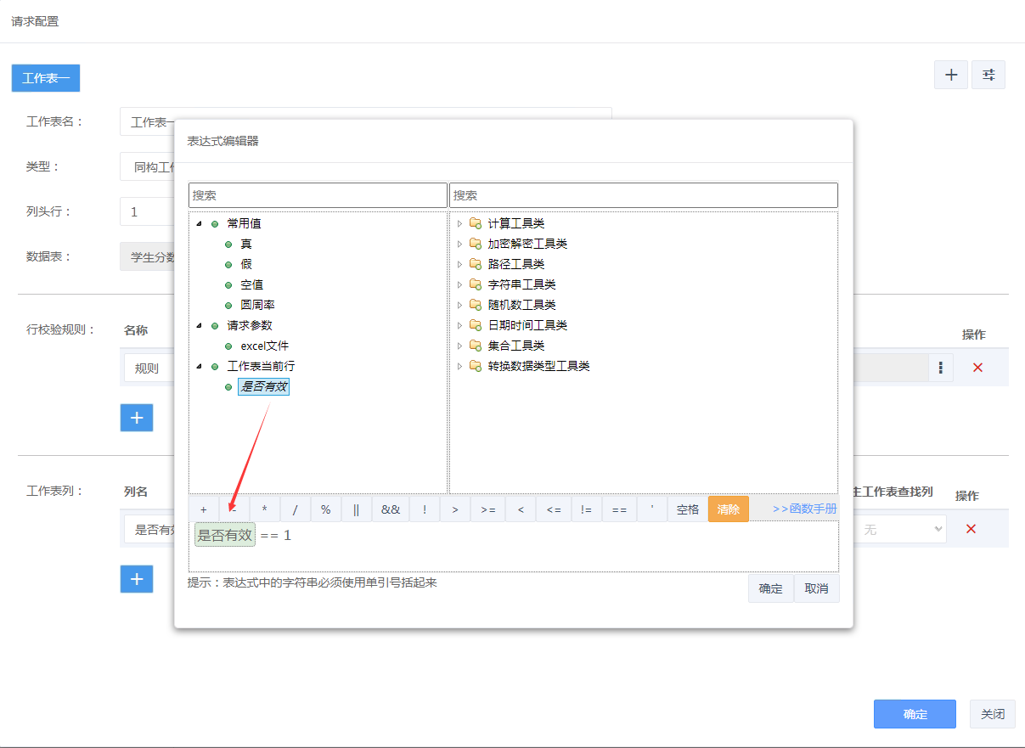Open the 函数手册 link
The height and width of the screenshot is (748, 1025).
[804, 509]
